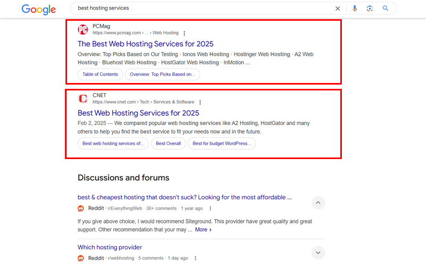Click the PCMag favicon
The height and width of the screenshot is (266, 426).
[83, 29]
